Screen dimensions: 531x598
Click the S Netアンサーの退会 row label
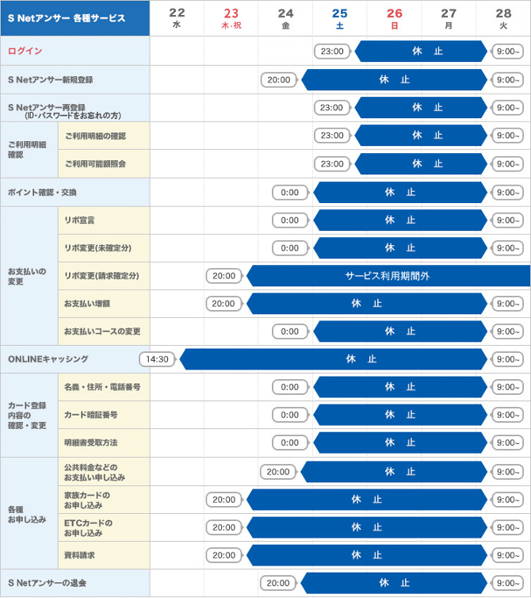(x=46, y=583)
